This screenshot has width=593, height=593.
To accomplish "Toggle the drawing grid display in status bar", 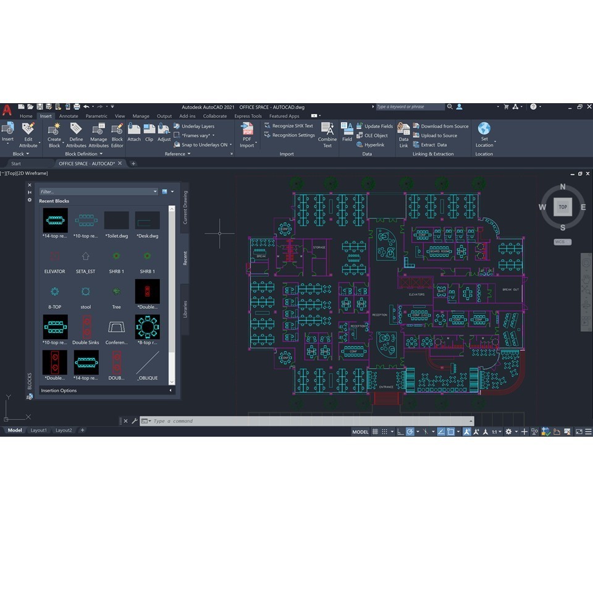I will (x=375, y=432).
